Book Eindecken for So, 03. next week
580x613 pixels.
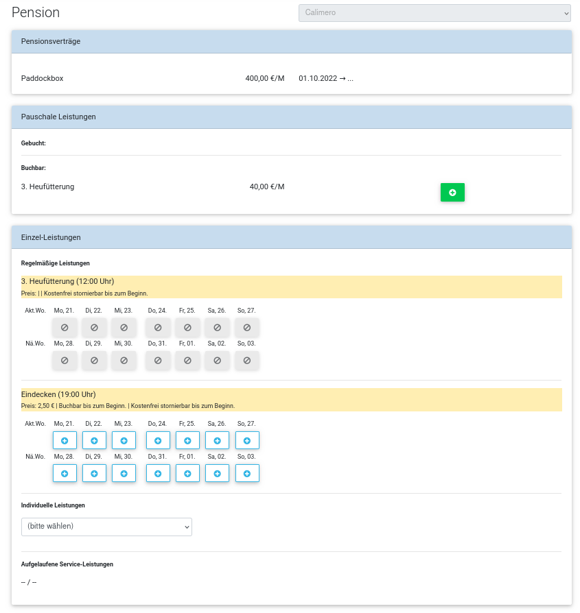pos(247,473)
